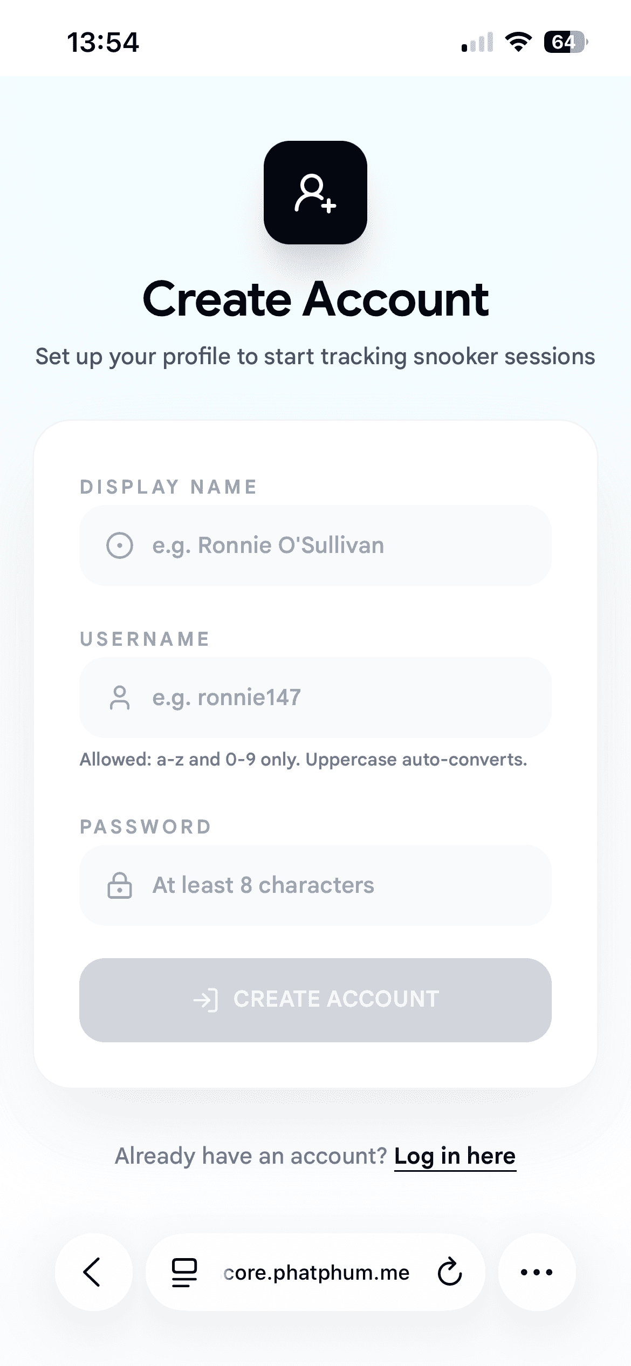This screenshot has width=631, height=1366.
Task: Click the add-user icon above the heading
Action: pyautogui.click(x=315, y=193)
